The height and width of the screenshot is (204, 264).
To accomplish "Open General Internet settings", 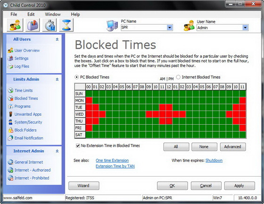I will click(29, 162).
